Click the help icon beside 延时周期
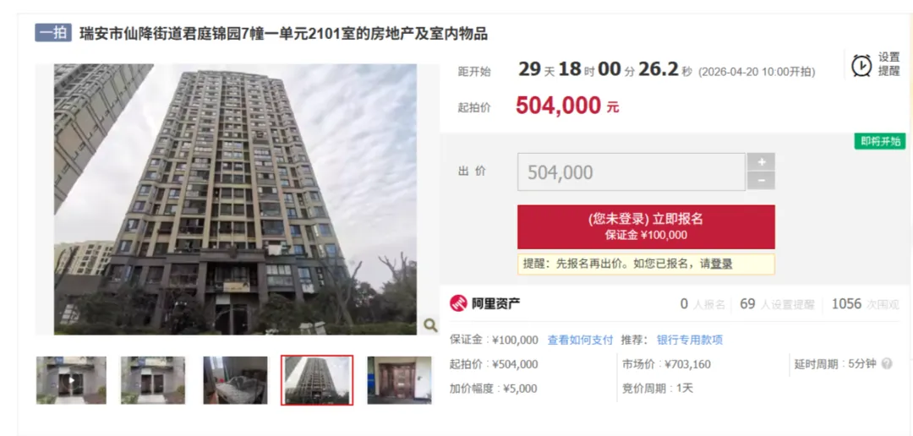913x436 pixels. 886,364
